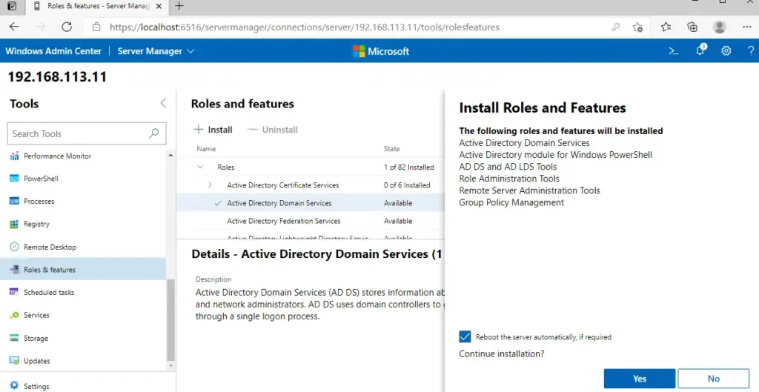Click 'Remote Server Administration Tools' in install list
Screen dimensions: 759x392
coord(529,190)
